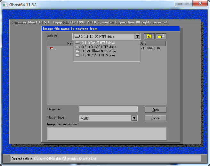The image size is (210, 166).
Task: Click the Date column header
Action: 153,44
